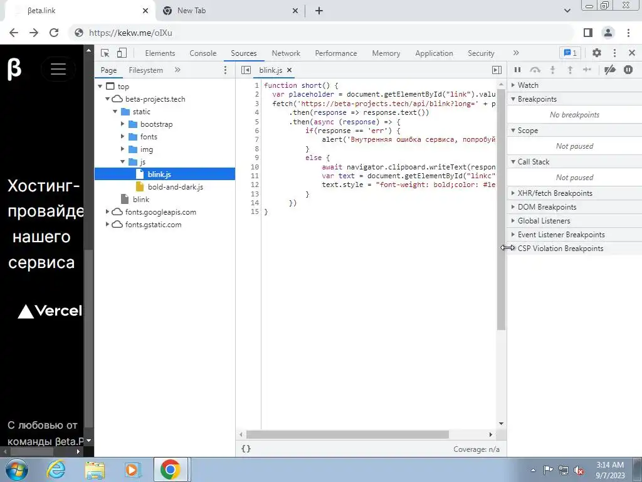
Task: Click the Step debugger icon
Action: [x=587, y=70]
